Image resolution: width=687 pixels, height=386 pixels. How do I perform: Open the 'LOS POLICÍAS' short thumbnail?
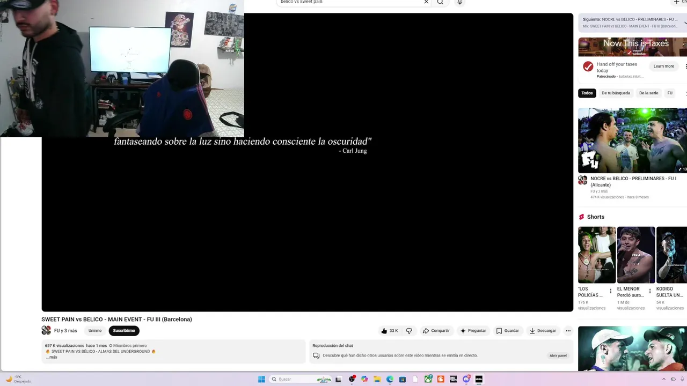[597, 255]
